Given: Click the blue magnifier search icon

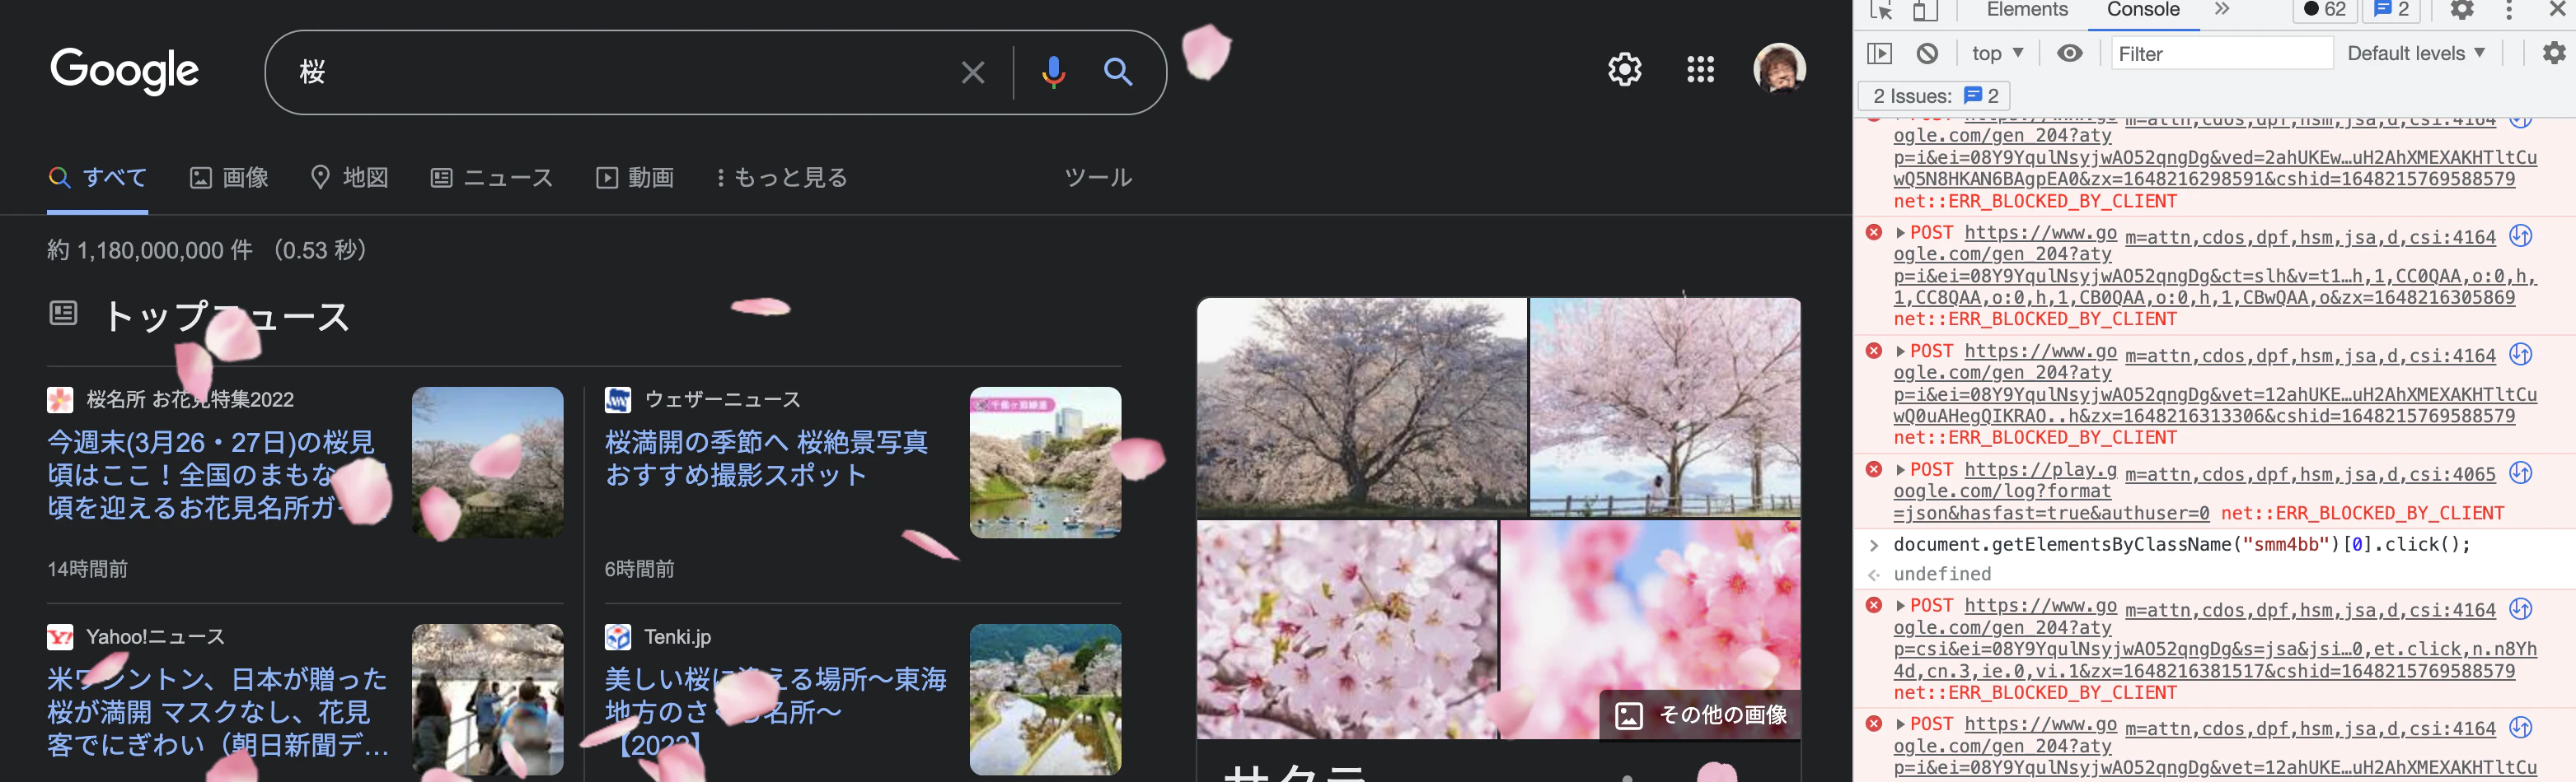Looking at the screenshot, I should (x=1117, y=72).
